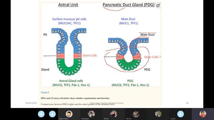Select Phu Tran's participant avatar
Screen dimensions: 214x120
(136, 114)
